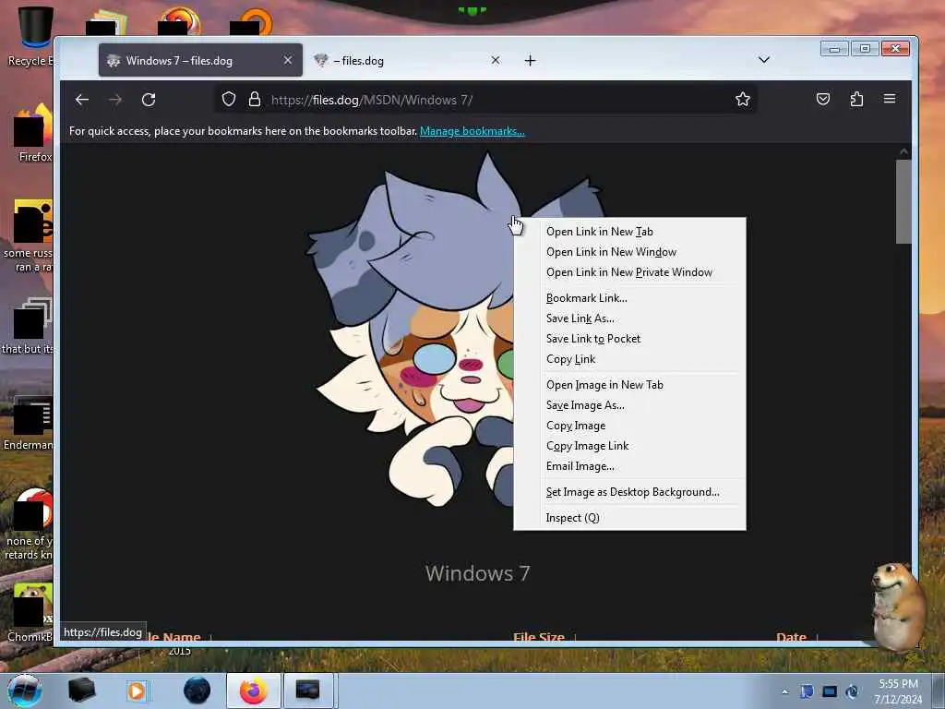
Task: Choose 'Open Link in New Private Window'
Action: click(629, 272)
